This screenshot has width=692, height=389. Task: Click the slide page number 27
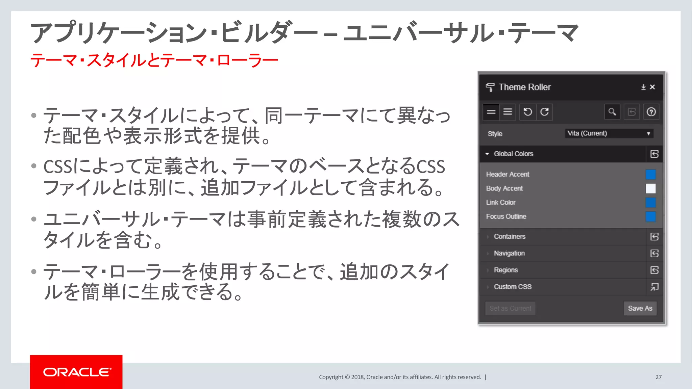click(x=659, y=377)
